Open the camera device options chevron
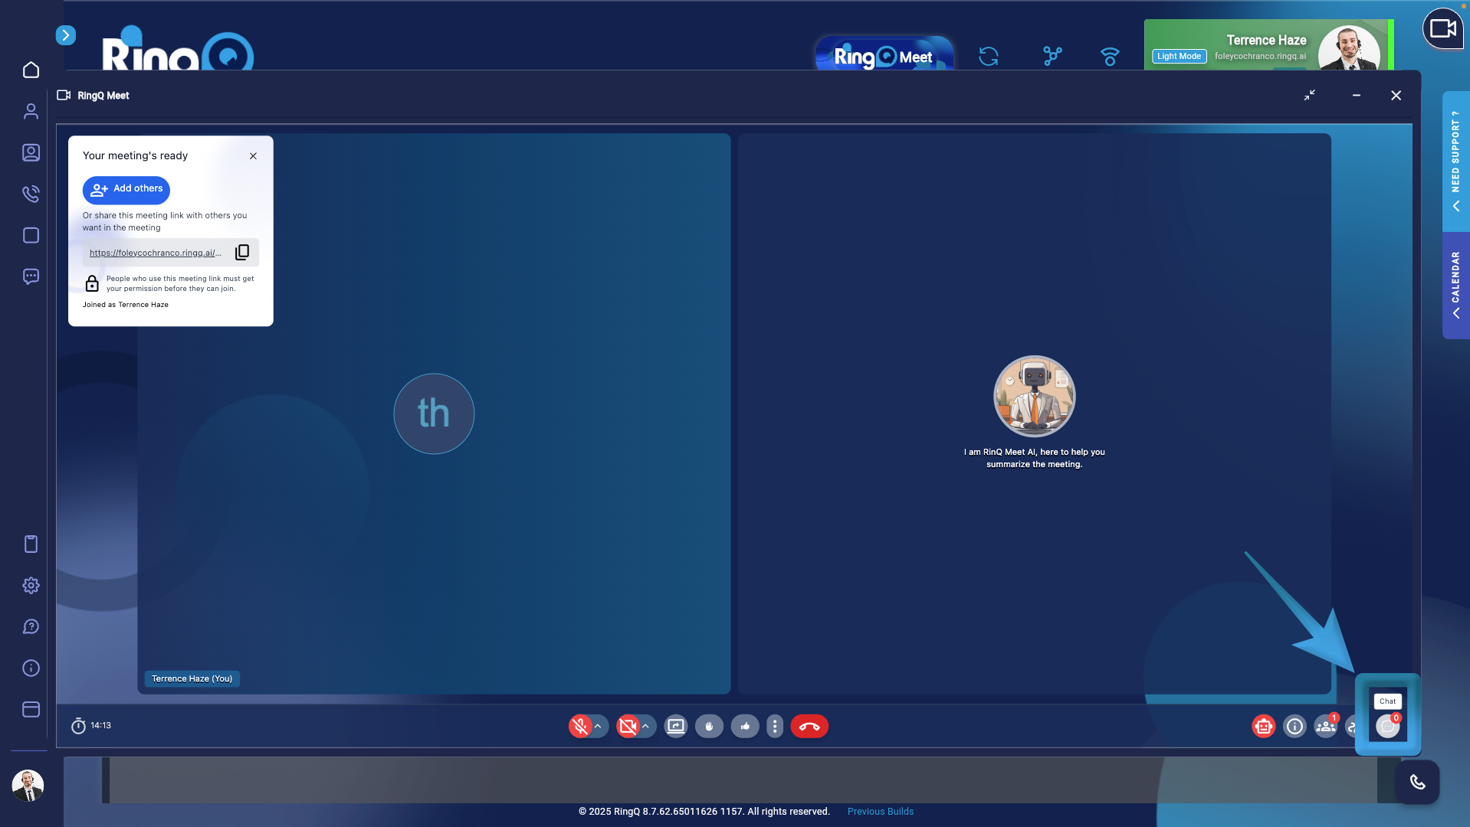1470x827 pixels. click(646, 726)
